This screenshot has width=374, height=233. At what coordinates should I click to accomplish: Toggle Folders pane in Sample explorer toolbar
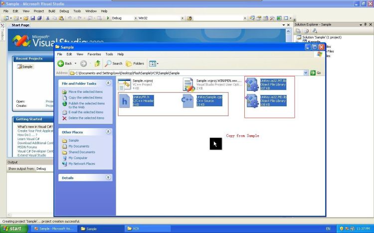click(135, 64)
